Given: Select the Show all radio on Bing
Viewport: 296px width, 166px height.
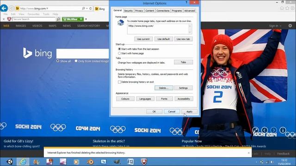Looking at the screenshot, I should 58,61.
